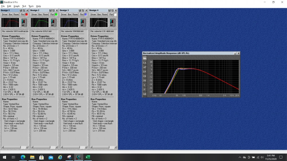
Task: Click Driver button in Design 3
Action: tap(64, 14)
